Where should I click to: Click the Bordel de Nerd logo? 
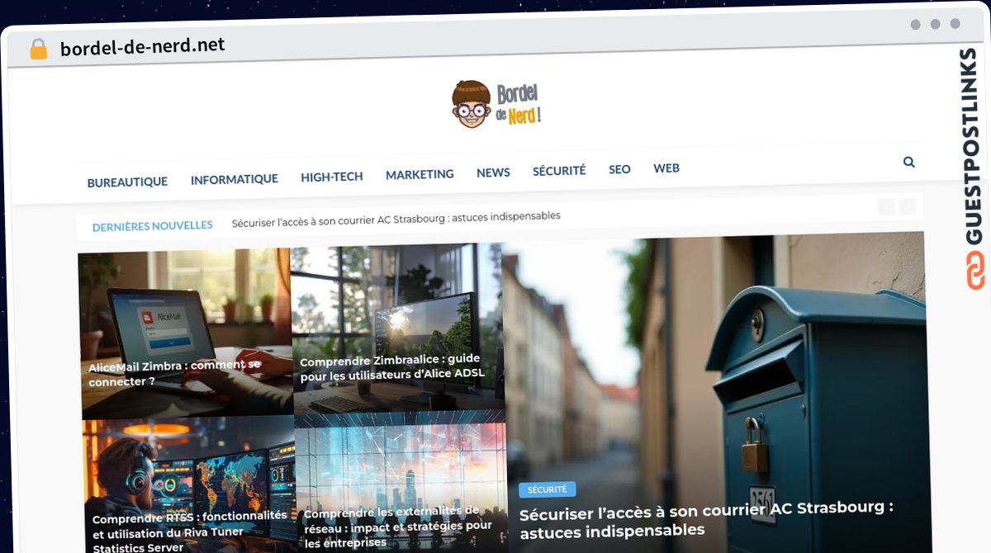(496, 104)
